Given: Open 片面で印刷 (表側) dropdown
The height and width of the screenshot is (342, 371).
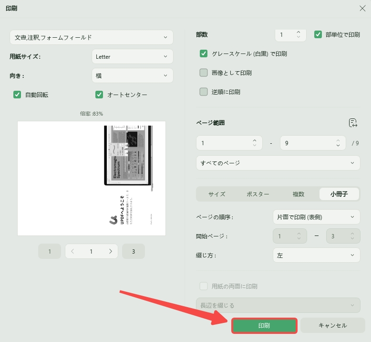Looking at the screenshot, I should [x=317, y=217].
